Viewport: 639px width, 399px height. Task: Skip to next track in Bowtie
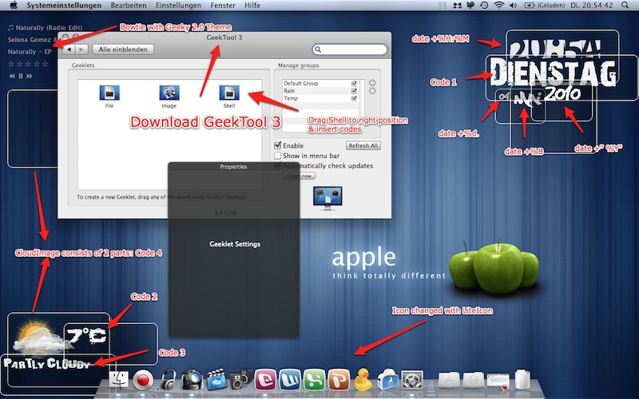(x=30, y=76)
